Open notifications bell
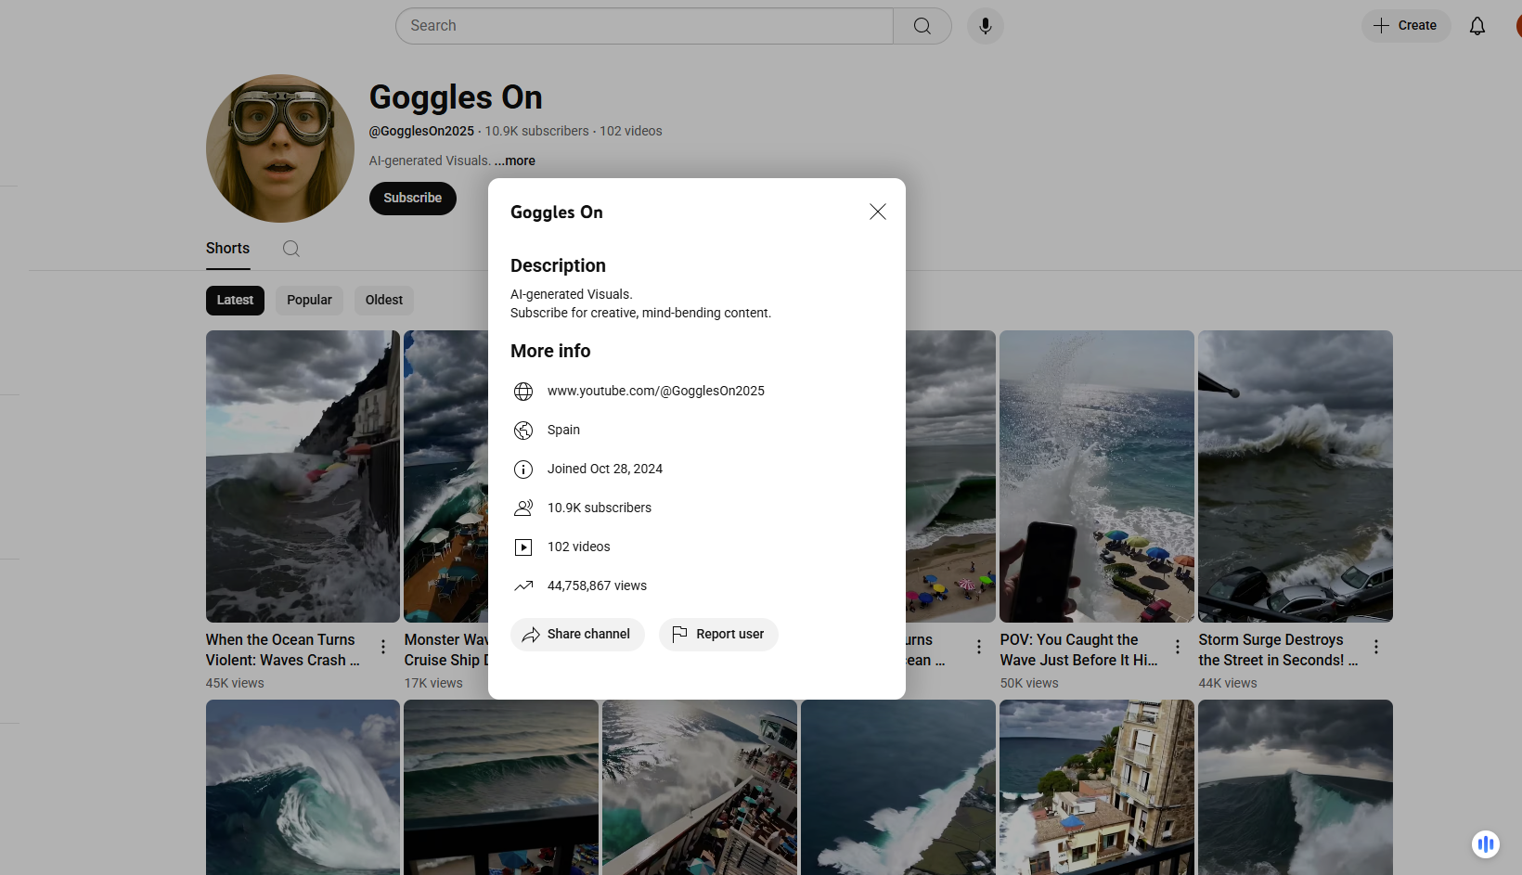 [x=1477, y=26]
